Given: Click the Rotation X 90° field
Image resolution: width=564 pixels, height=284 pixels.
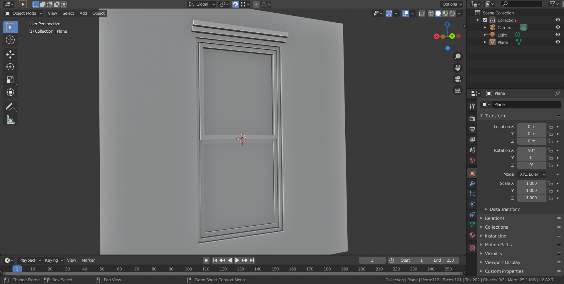Looking at the screenshot, I should click(x=531, y=150).
